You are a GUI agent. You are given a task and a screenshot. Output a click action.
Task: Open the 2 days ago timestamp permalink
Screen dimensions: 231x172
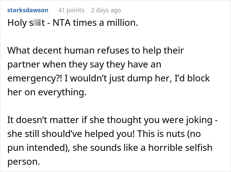coord(106,10)
